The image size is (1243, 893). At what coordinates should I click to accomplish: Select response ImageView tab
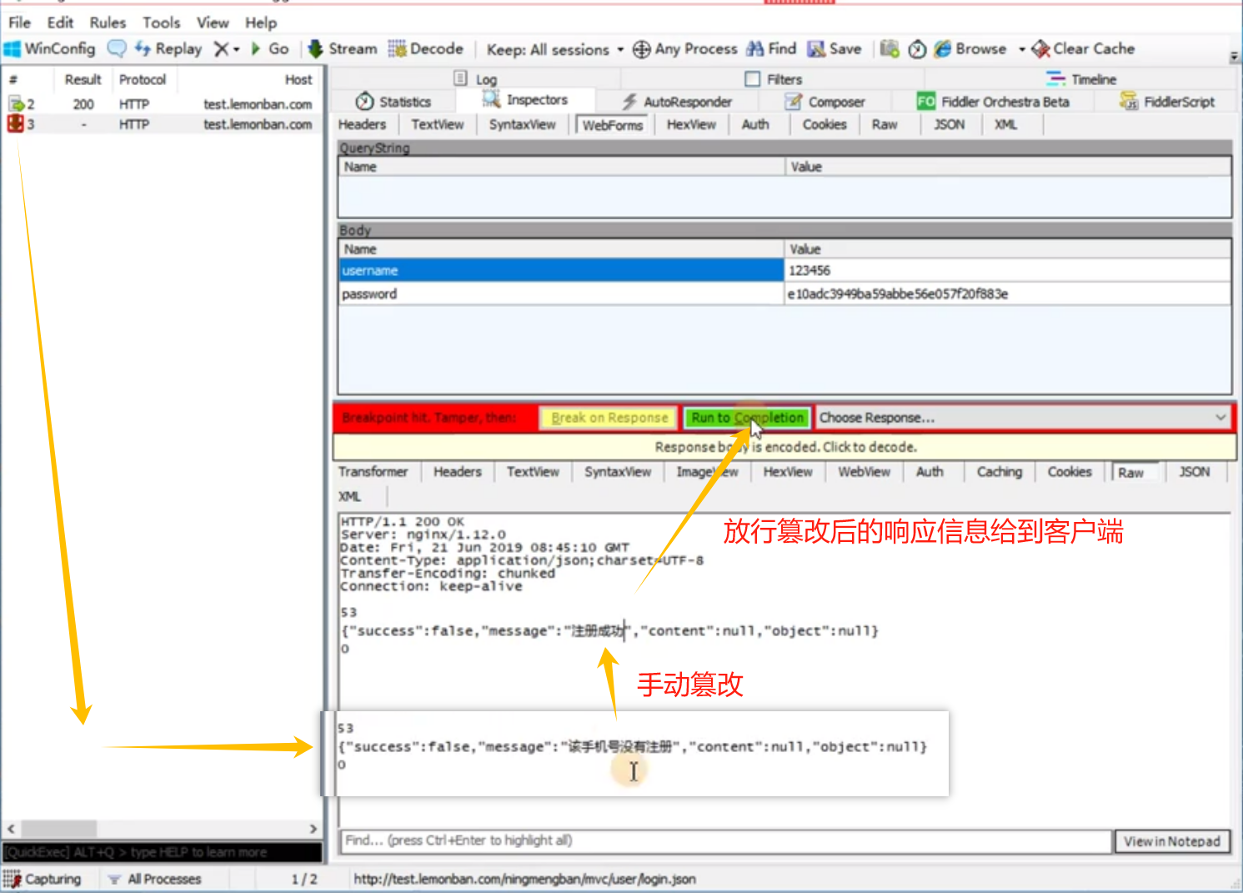click(707, 472)
